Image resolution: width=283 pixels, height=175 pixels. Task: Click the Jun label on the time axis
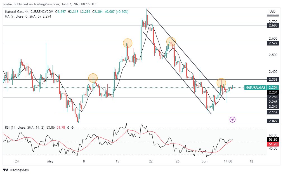[204, 161]
